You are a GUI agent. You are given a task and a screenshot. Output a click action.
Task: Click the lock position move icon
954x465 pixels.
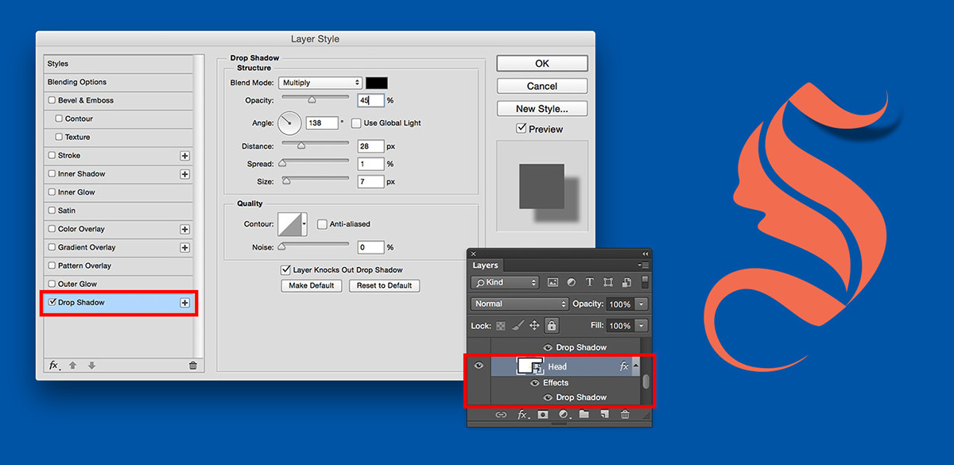(534, 326)
